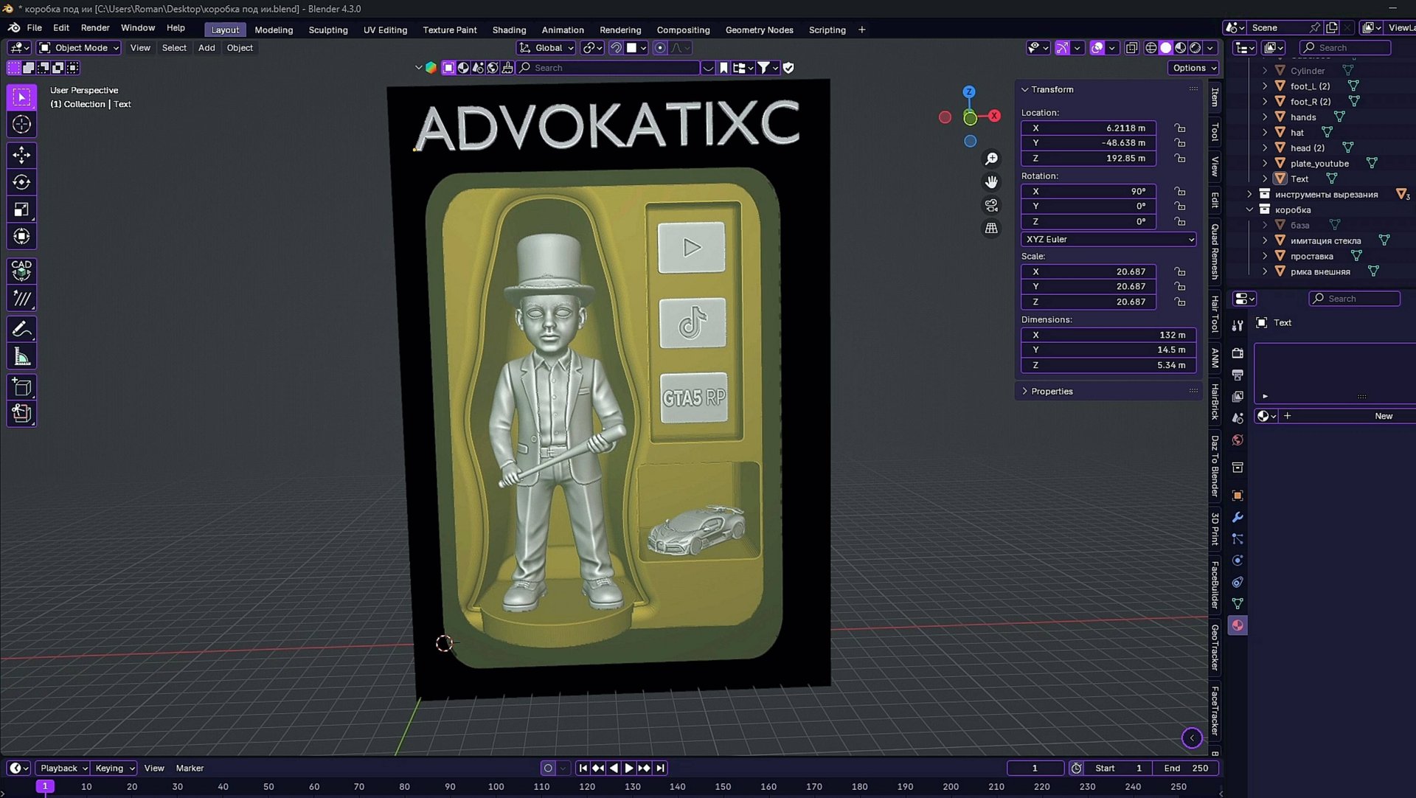
Task: Open the XYZ Euler rotation mode dropdown
Action: pyautogui.click(x=1108, y=240)
